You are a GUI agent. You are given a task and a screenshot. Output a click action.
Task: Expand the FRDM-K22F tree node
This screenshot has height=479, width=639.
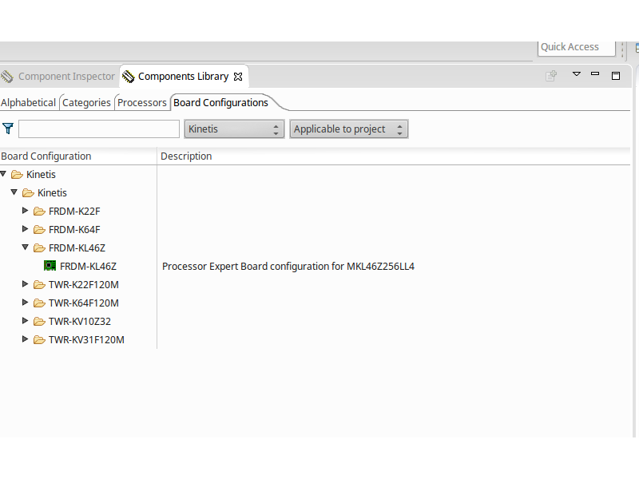click(x=25, y=211)
